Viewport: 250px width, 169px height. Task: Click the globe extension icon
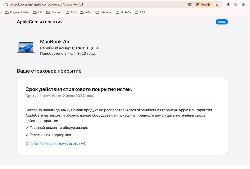(x=235, y=4)
